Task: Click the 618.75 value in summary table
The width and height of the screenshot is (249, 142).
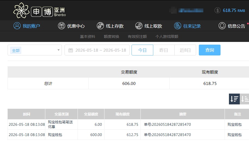Action: coord(210,83)
